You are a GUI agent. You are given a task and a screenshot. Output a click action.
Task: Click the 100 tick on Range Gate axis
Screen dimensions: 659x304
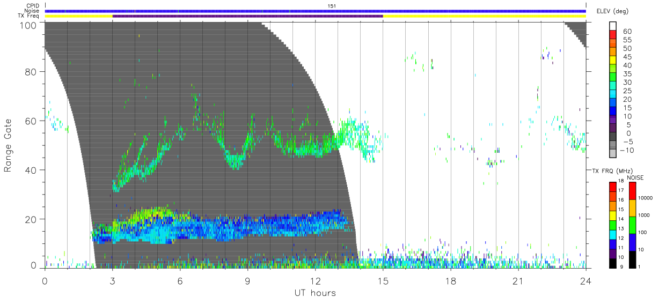pyautogui.click(x=28, y=25)
